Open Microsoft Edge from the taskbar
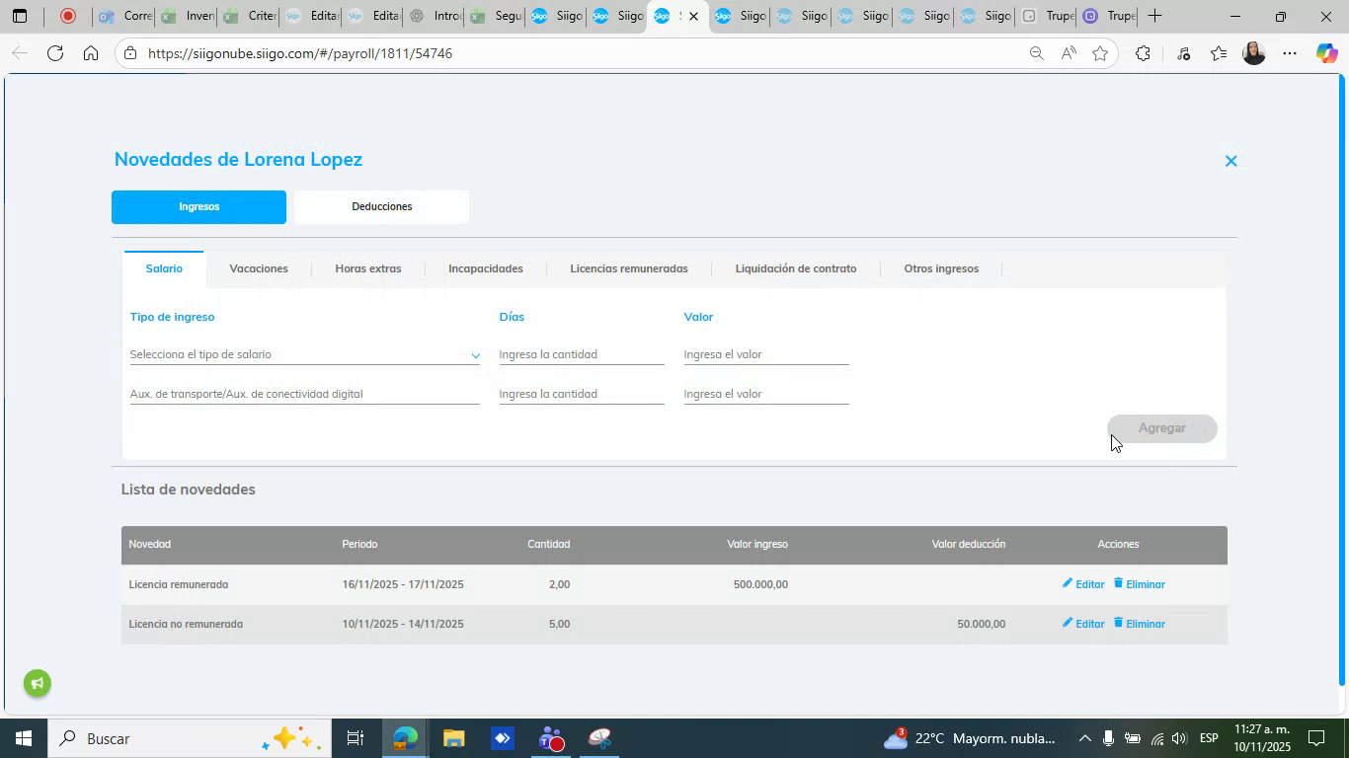 pyautogui.click(x=405, y=738)
